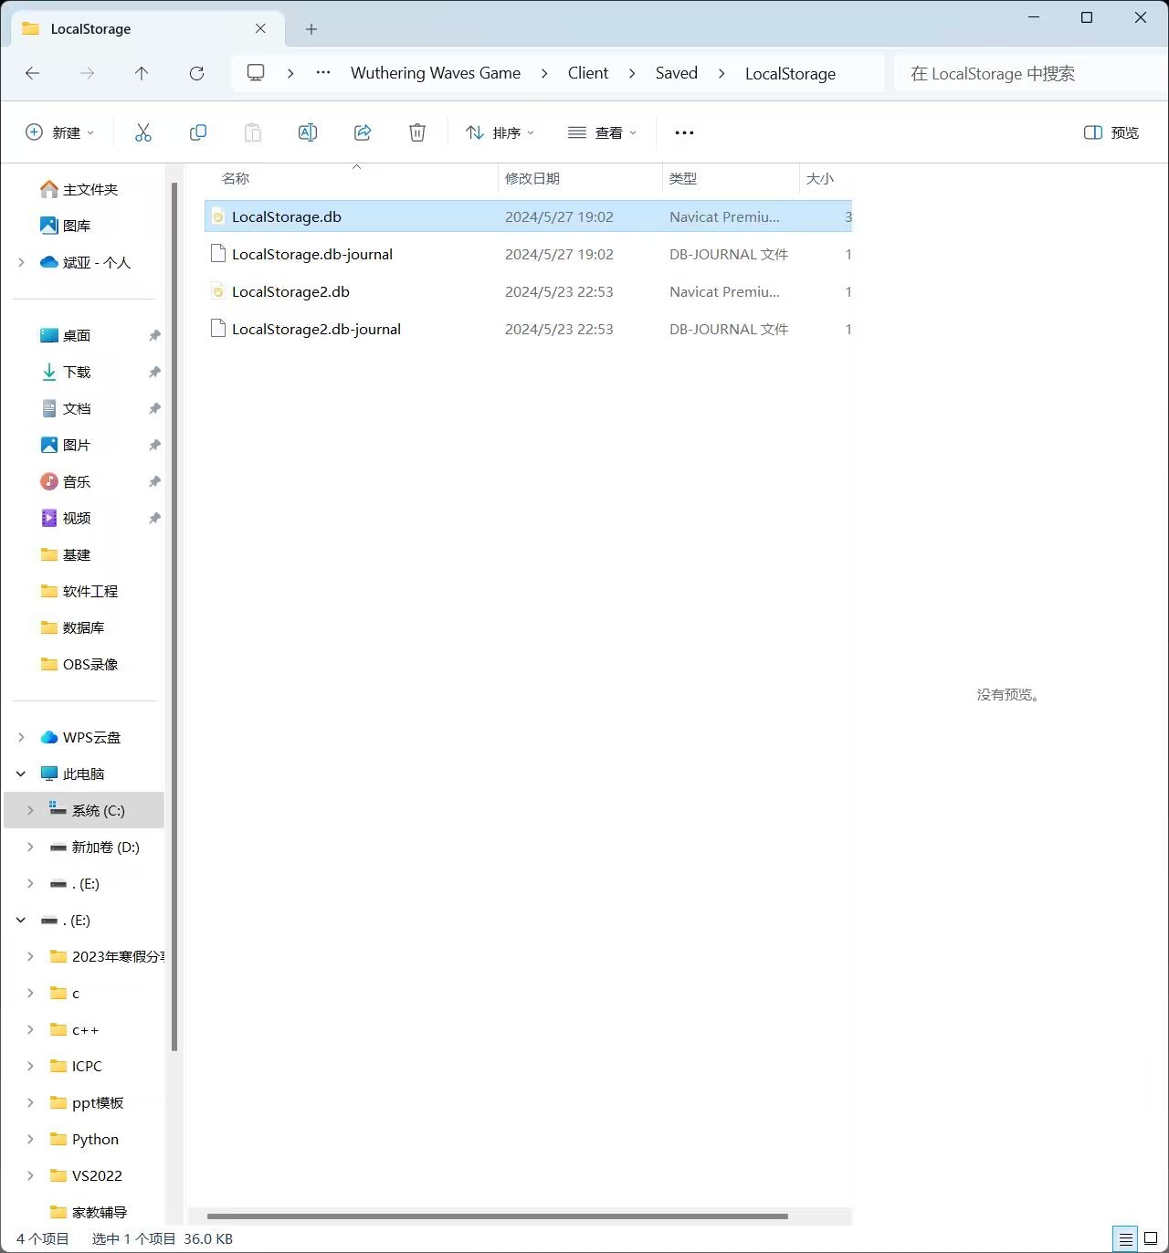Viewport: 1169px width, 1253px height.
Task: Click the navigation pane vertical scrollbar
Action: [174, 616]
